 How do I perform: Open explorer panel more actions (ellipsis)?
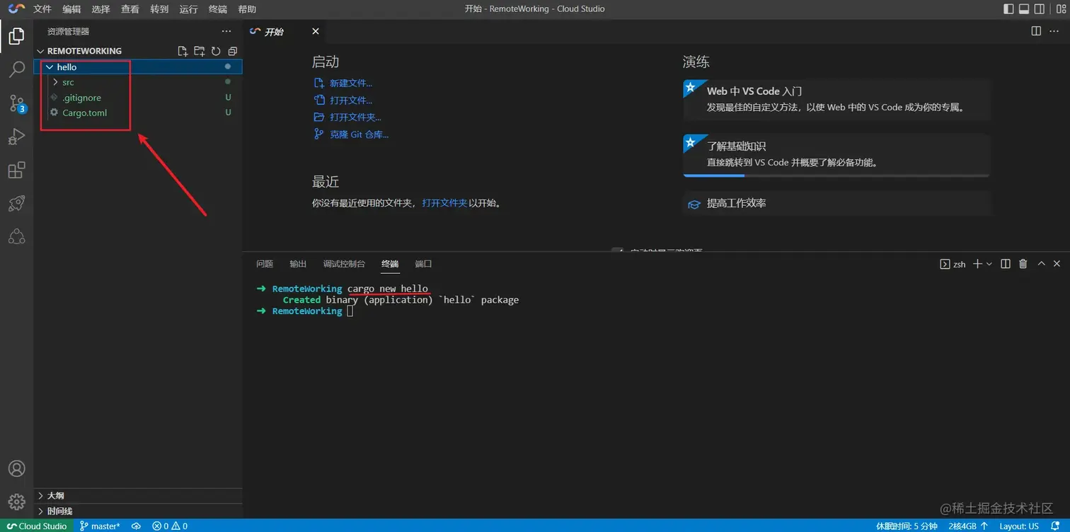(226, 31)
